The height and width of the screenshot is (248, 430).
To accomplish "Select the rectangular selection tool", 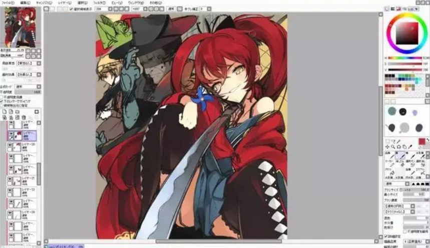I will point(387,141).
